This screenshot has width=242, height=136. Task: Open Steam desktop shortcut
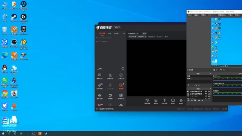[x=14, y=18]
